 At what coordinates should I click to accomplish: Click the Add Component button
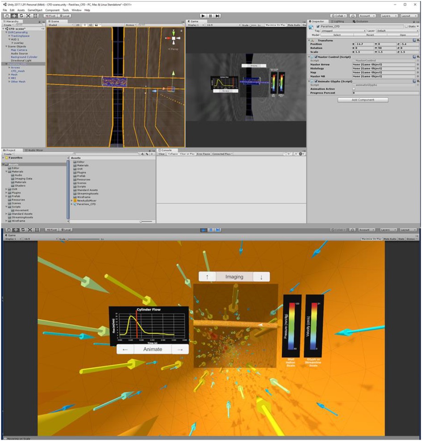(x=363, y=100)
